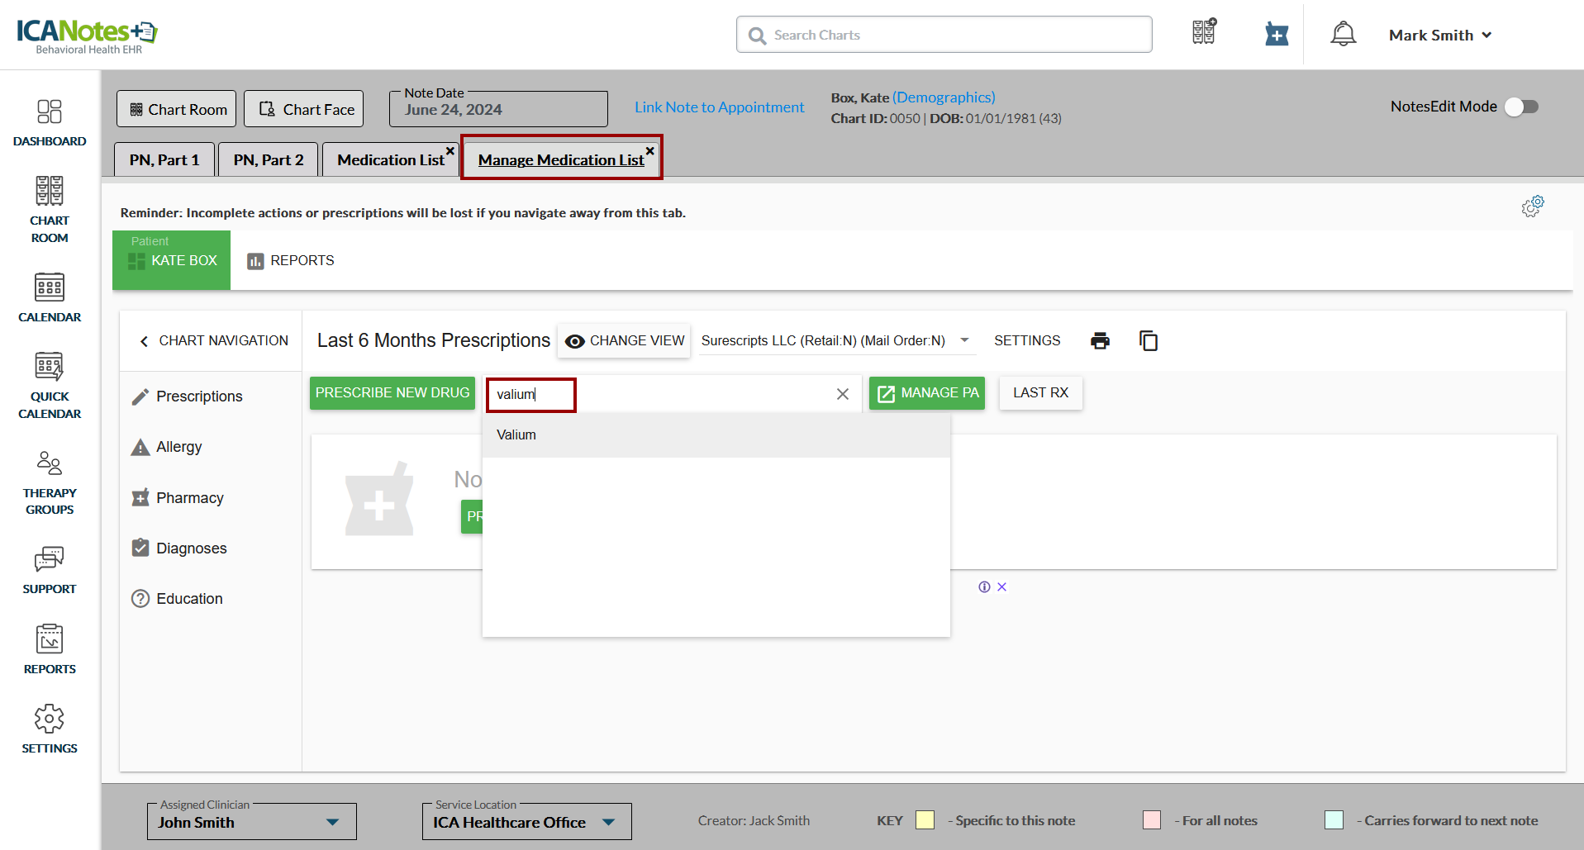Click the Prescribe New Drug button
Screen dimensions: 1584x850
392,393
